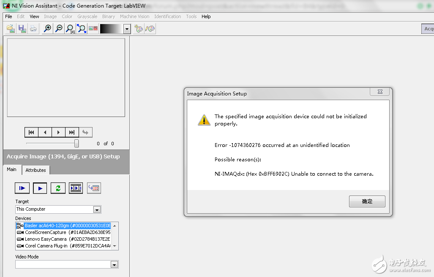This screenshot has width=434, height=277.
Task: Go to the next image
Action: pos(58,133)
